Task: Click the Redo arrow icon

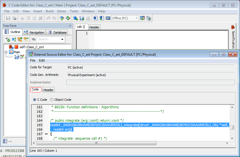Action: (54, 18)
